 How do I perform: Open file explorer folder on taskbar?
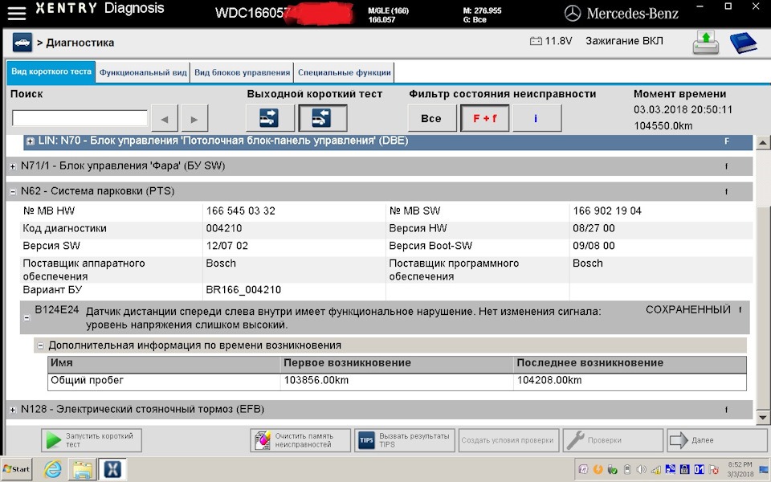tap(82, 469)
